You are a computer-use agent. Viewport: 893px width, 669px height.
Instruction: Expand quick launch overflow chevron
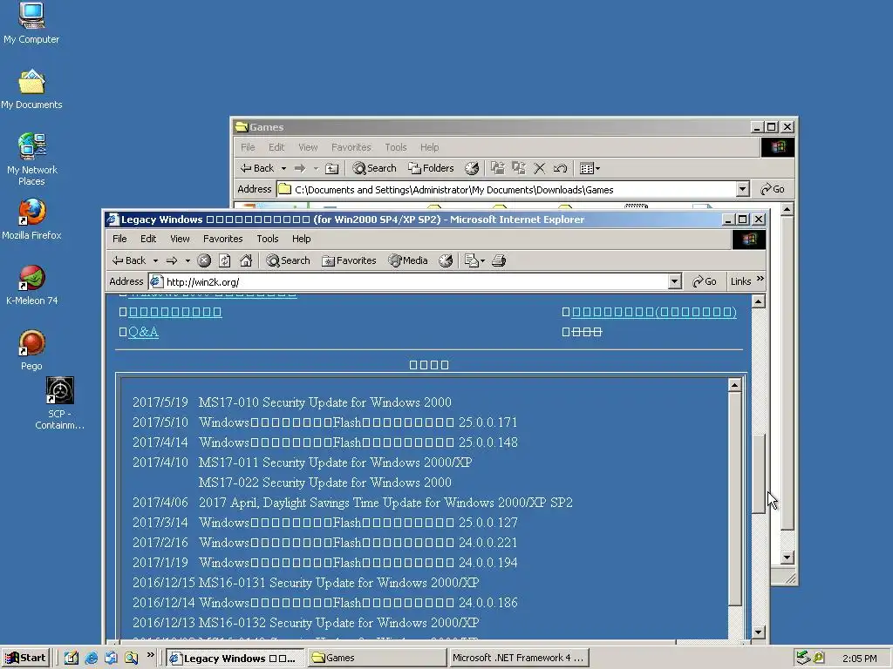coord(150,655)
